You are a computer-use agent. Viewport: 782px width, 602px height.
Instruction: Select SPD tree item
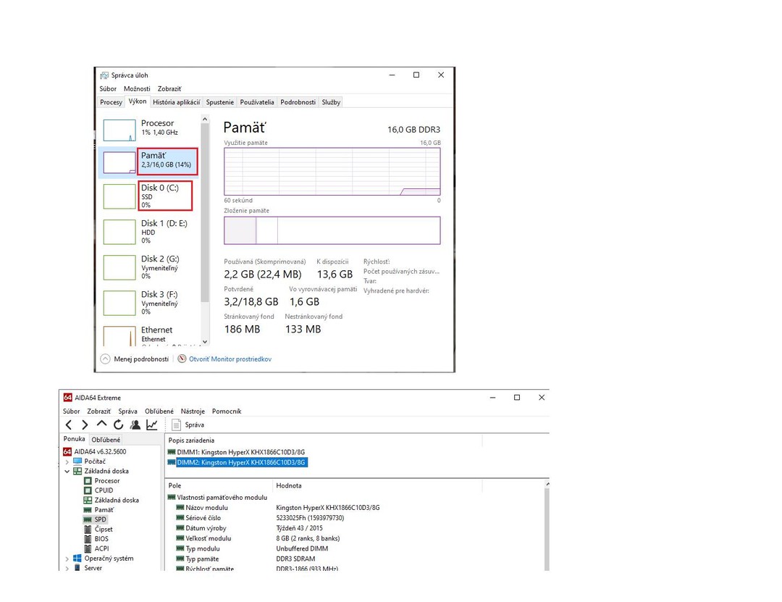(x=95, y=519)
